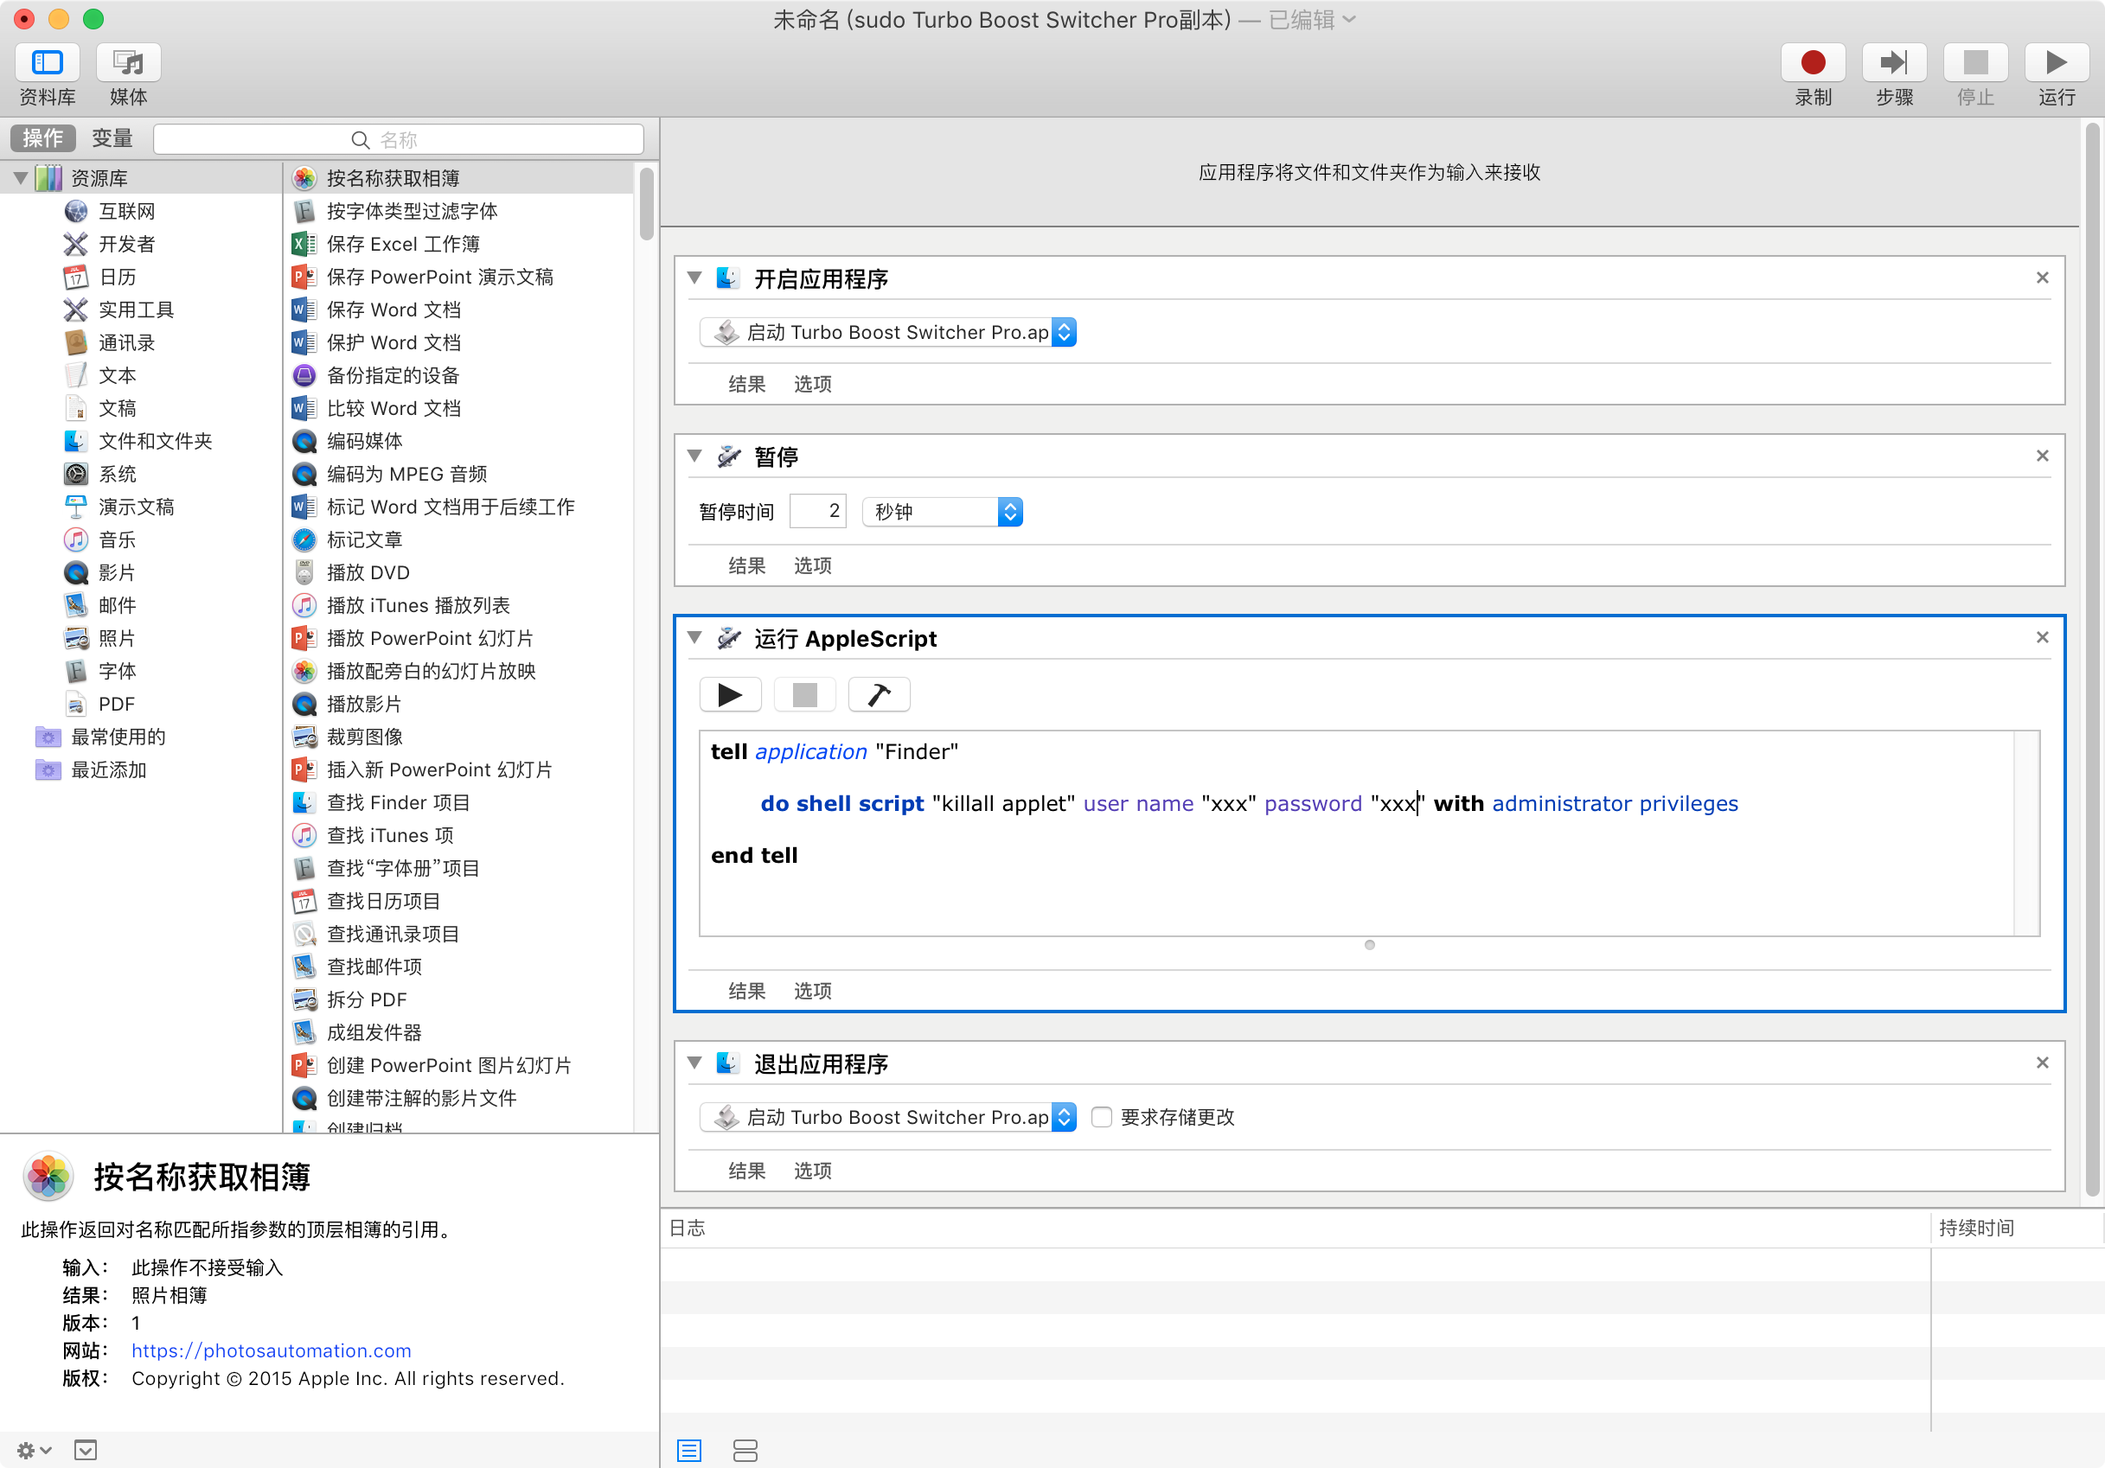Open app dropdown in 退出应用程序 action

(887, 1117)
